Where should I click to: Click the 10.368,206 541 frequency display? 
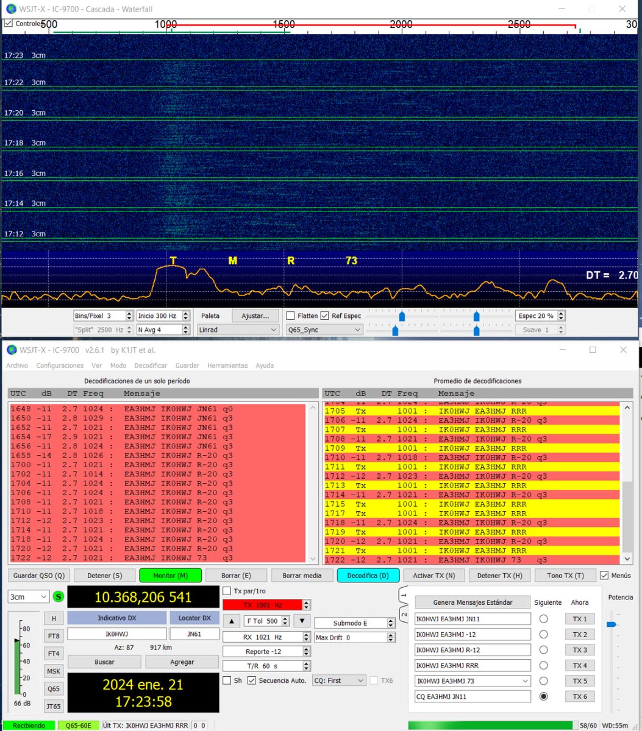(143, 598)
